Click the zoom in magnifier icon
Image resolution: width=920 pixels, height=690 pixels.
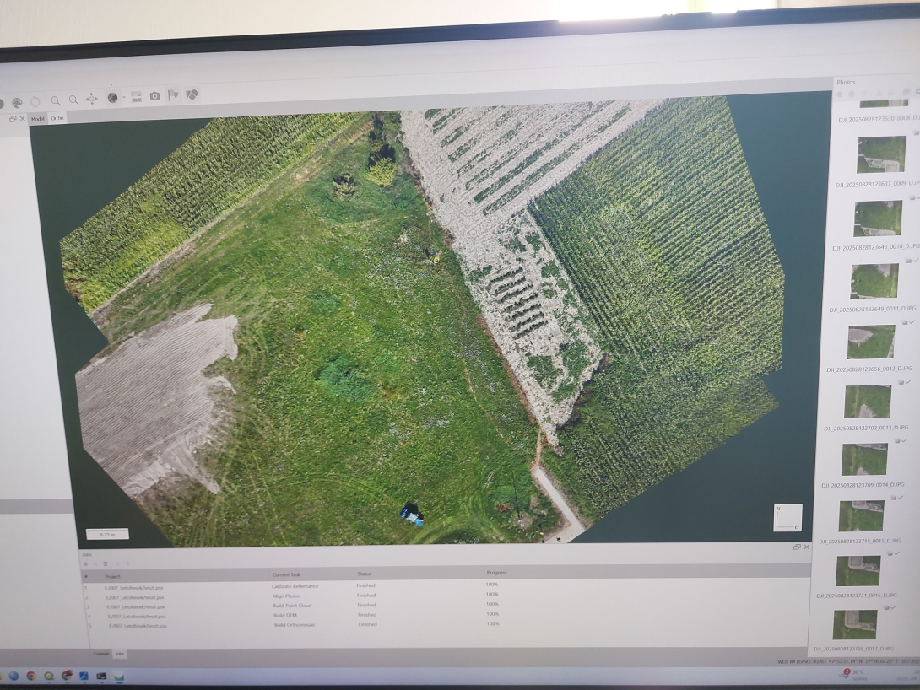click(56, 100)
